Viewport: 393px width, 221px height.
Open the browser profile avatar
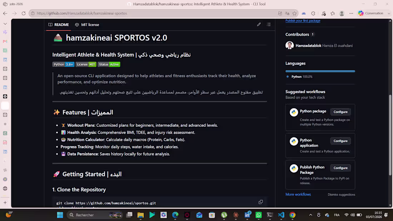point(342,13)
